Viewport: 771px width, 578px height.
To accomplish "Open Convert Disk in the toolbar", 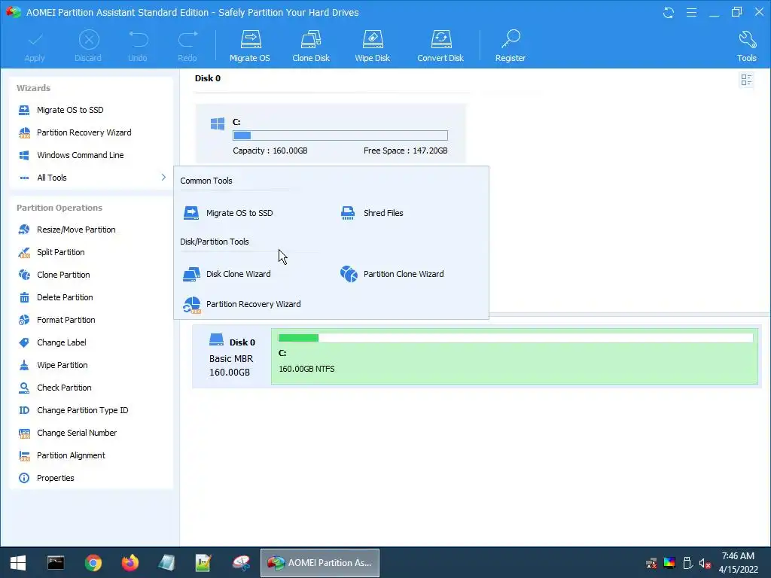I will coord(440,47).
